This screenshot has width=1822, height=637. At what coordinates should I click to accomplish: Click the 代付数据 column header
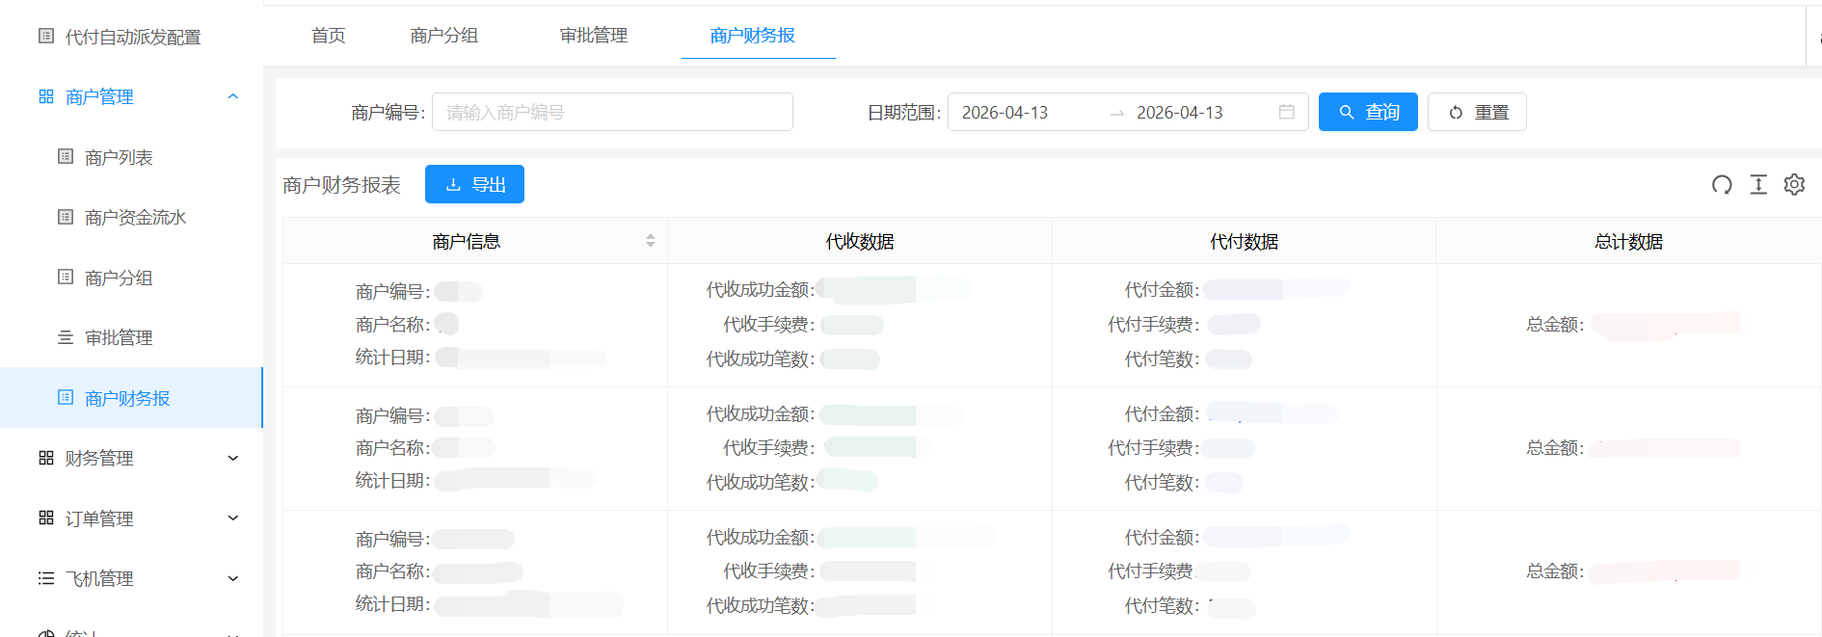coord(1245,241)
